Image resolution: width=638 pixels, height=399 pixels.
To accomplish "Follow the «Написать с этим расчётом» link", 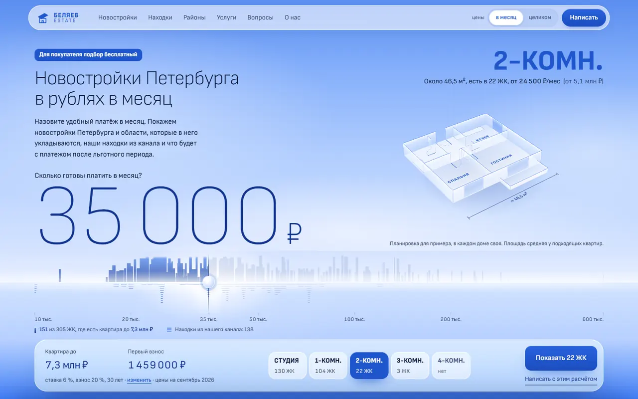I will pyautogui.click(x=561, y=379).
